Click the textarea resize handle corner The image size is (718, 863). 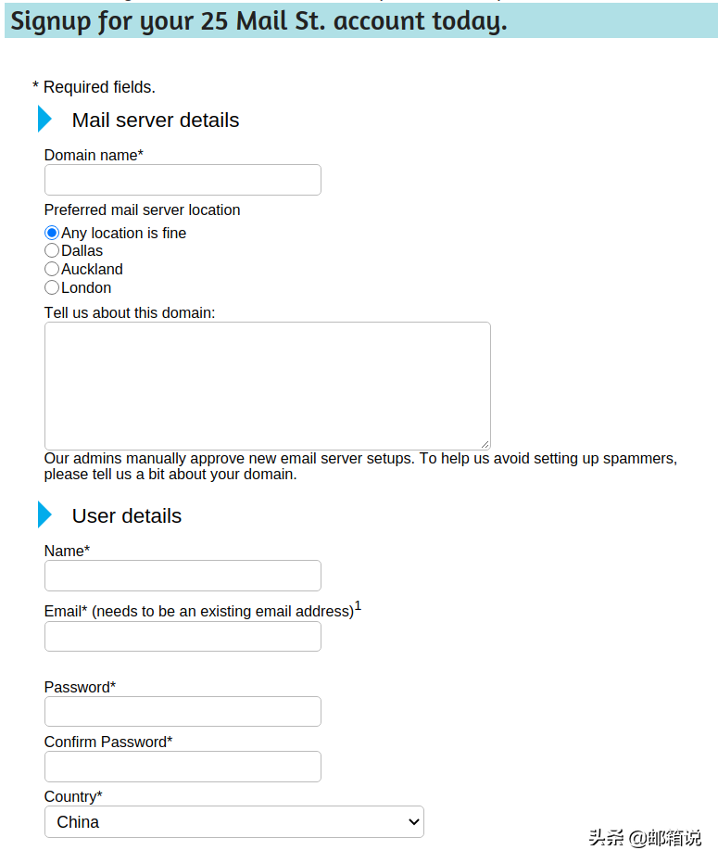[485, 444]
